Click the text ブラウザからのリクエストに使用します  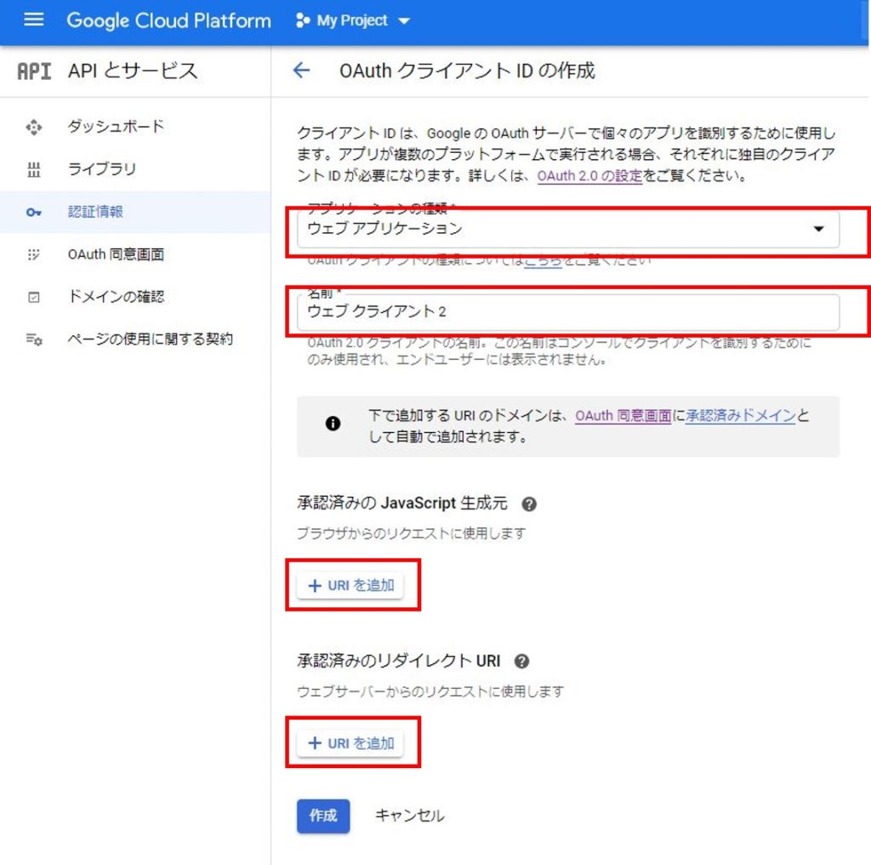(x=411, y=534)
